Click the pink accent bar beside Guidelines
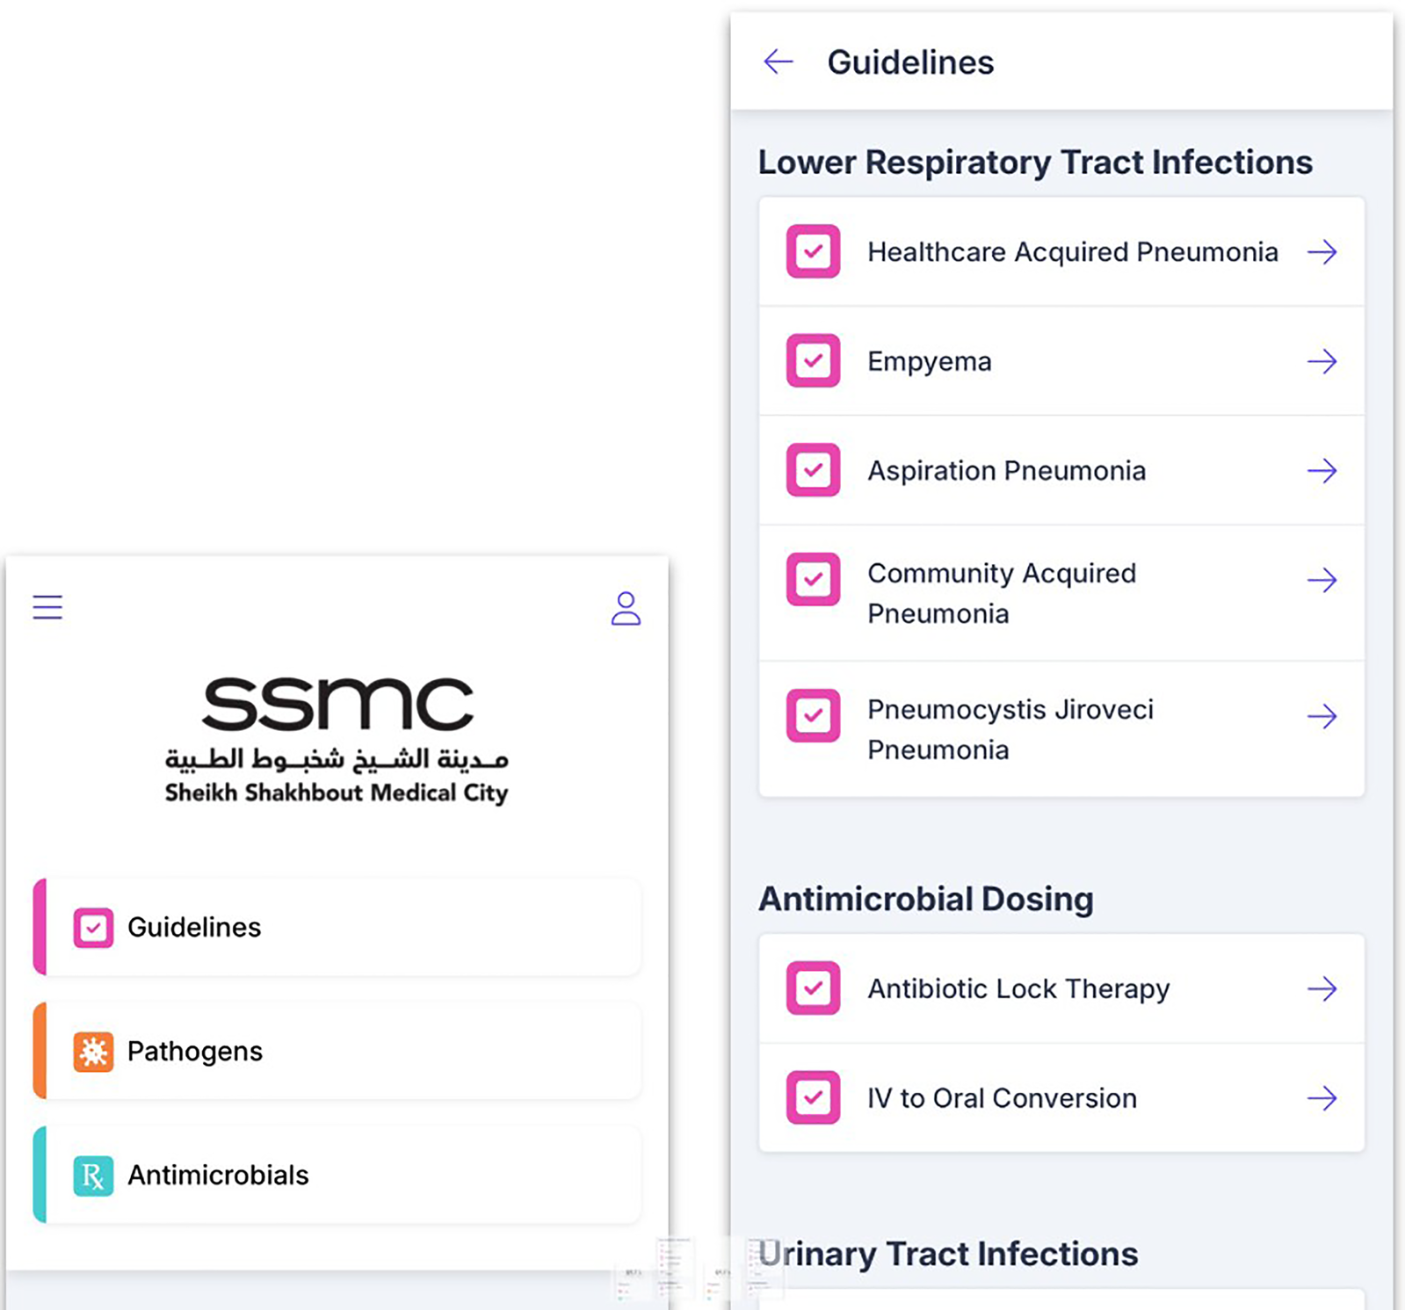The image size is (1405, 1310). pyautogui.click(x=39, y=927)
